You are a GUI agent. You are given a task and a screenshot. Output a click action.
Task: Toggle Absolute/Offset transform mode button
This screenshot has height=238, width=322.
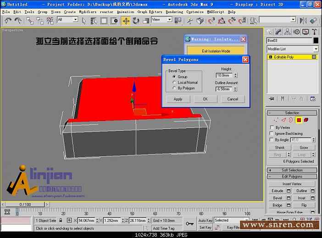click(69, 220)
